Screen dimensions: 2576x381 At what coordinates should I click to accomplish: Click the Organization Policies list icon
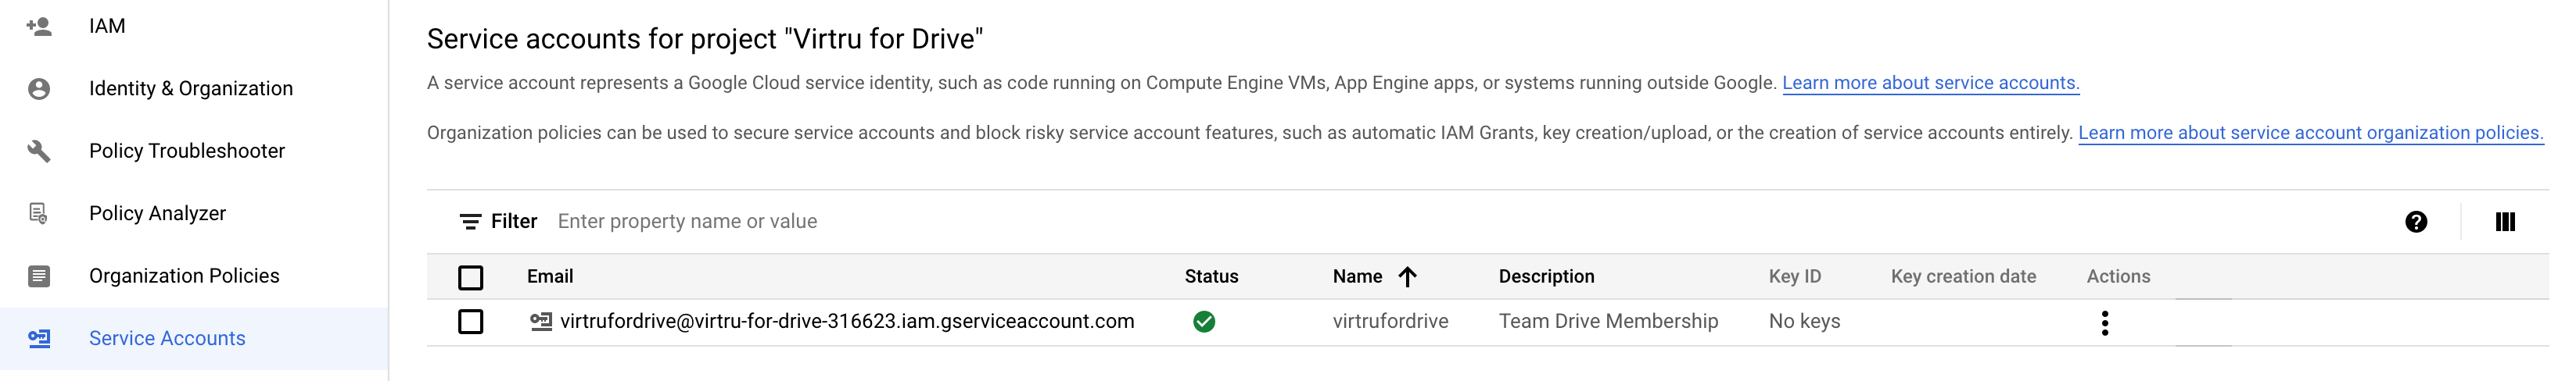point(39,276)
